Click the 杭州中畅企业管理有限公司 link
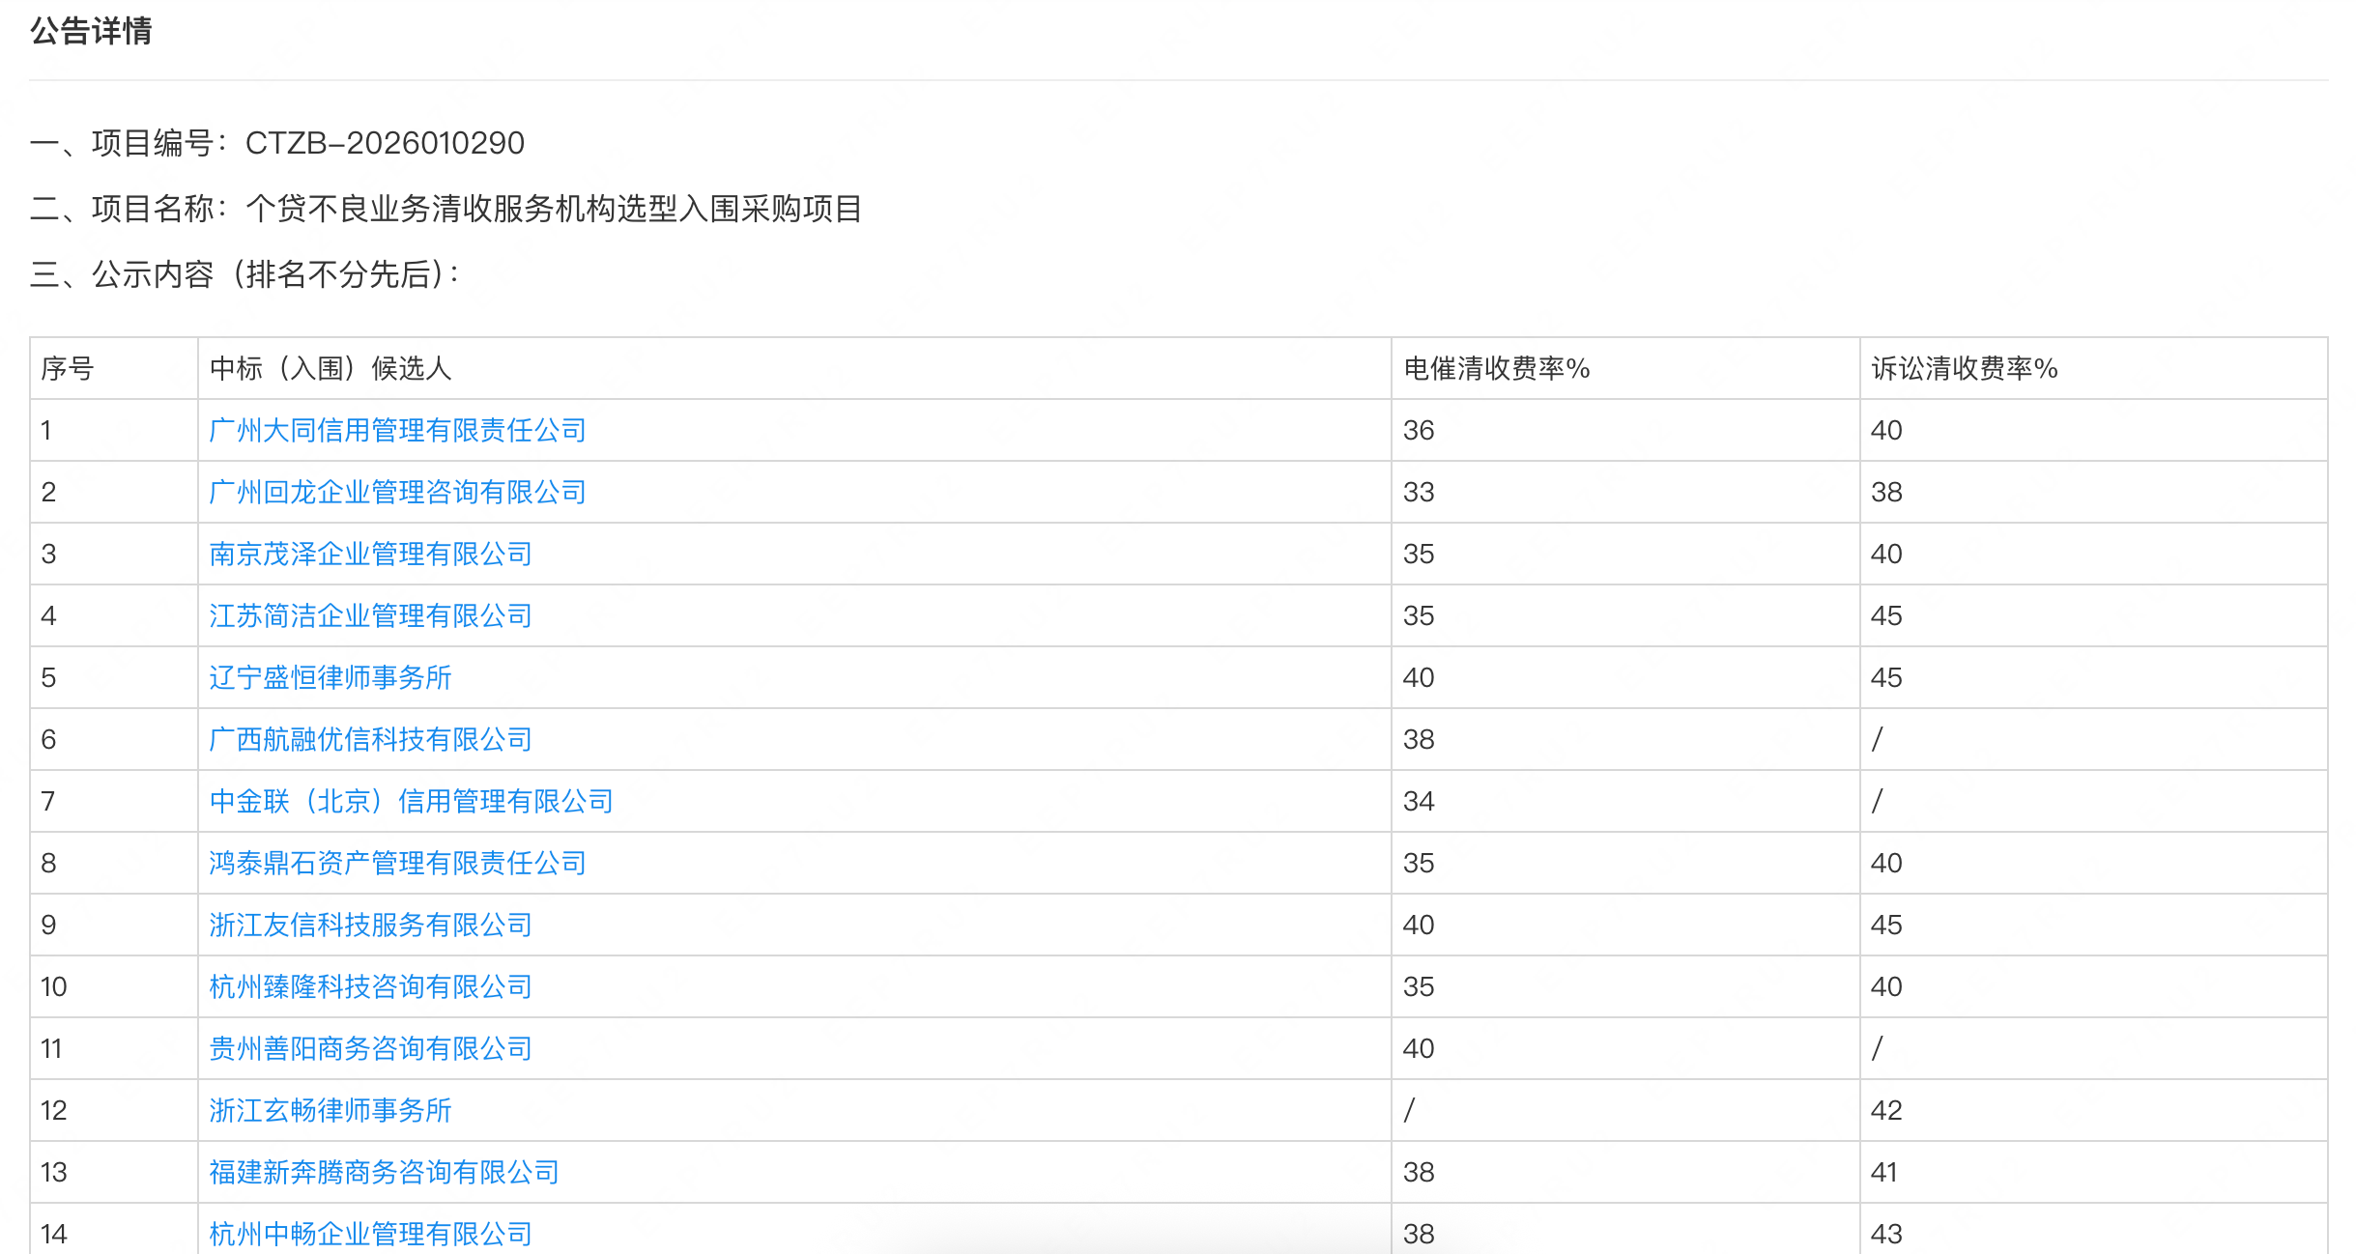Image resolution: width=2356 pixels, height=1254 pixels. tap(370, 1234)
